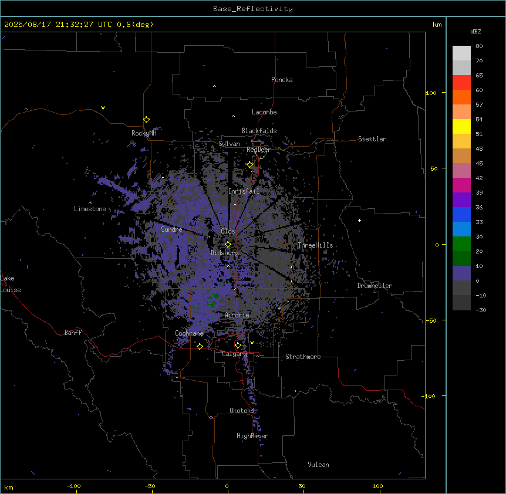
Task: Click the RedDeer city label
Action: coord(258,150)
